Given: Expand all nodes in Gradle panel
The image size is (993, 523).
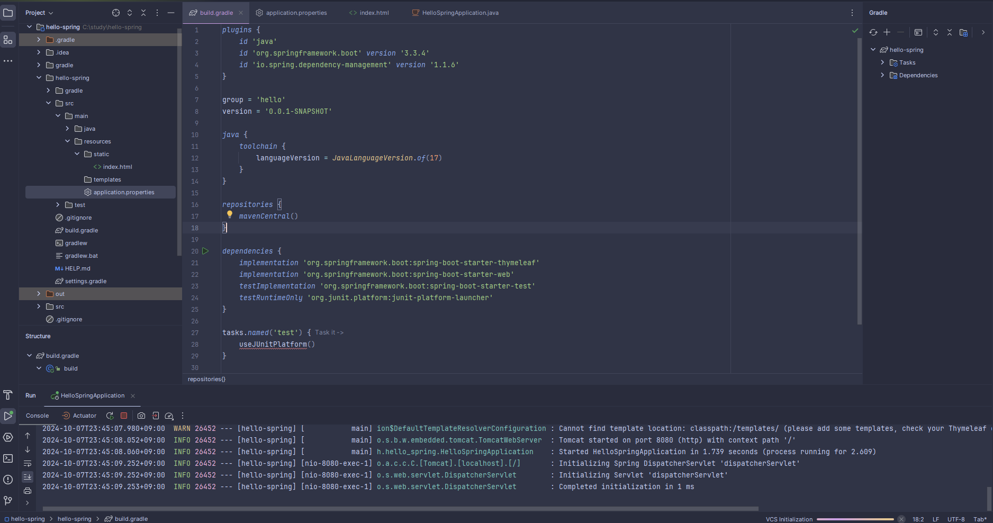Looking at the screenshot, I should coord(936,32).
